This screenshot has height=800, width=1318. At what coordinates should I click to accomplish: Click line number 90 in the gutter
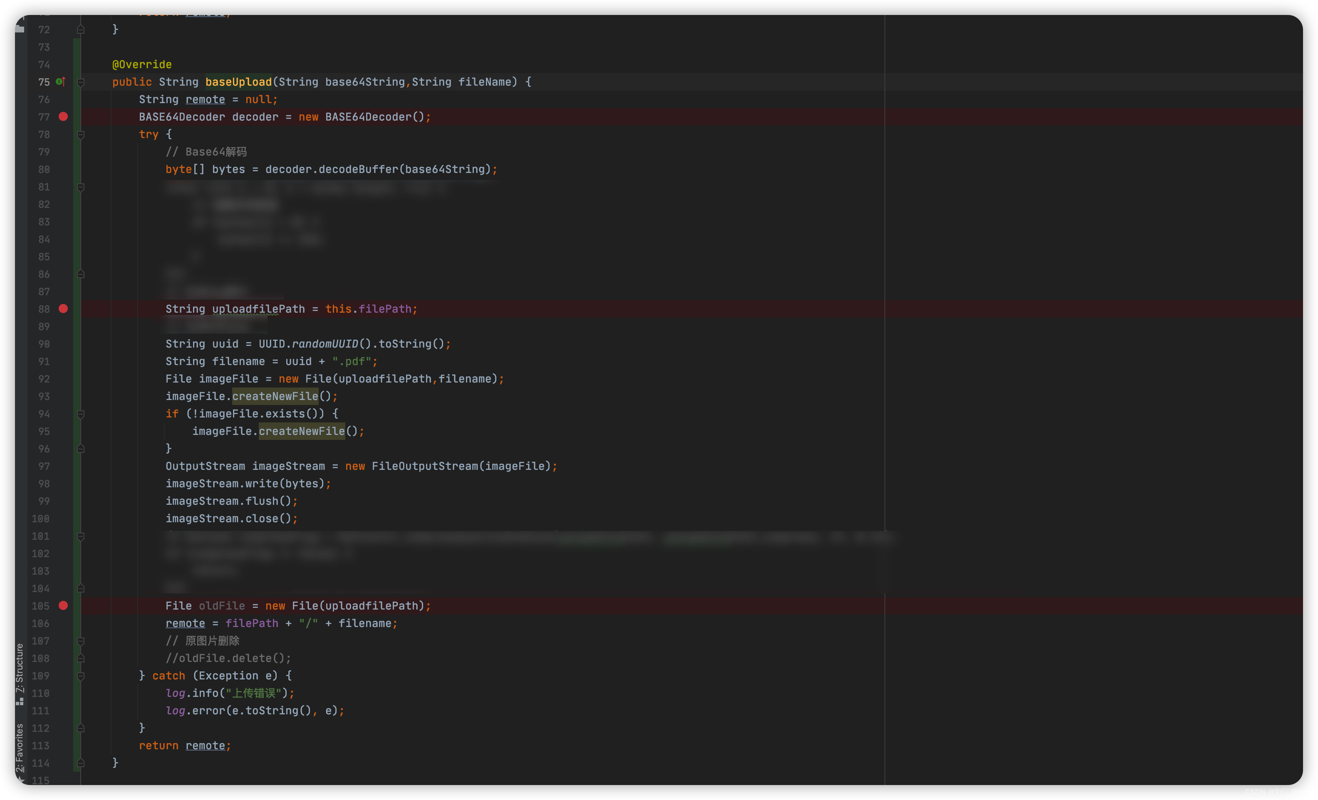(44, 344)
